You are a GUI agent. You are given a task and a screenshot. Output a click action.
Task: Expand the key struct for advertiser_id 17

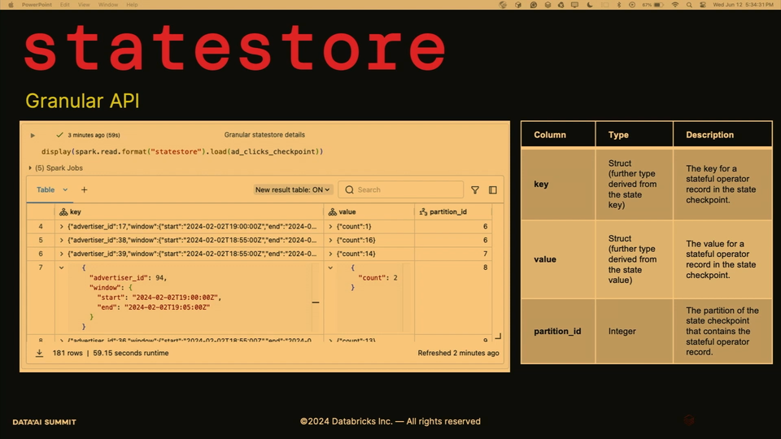[61, 227]
